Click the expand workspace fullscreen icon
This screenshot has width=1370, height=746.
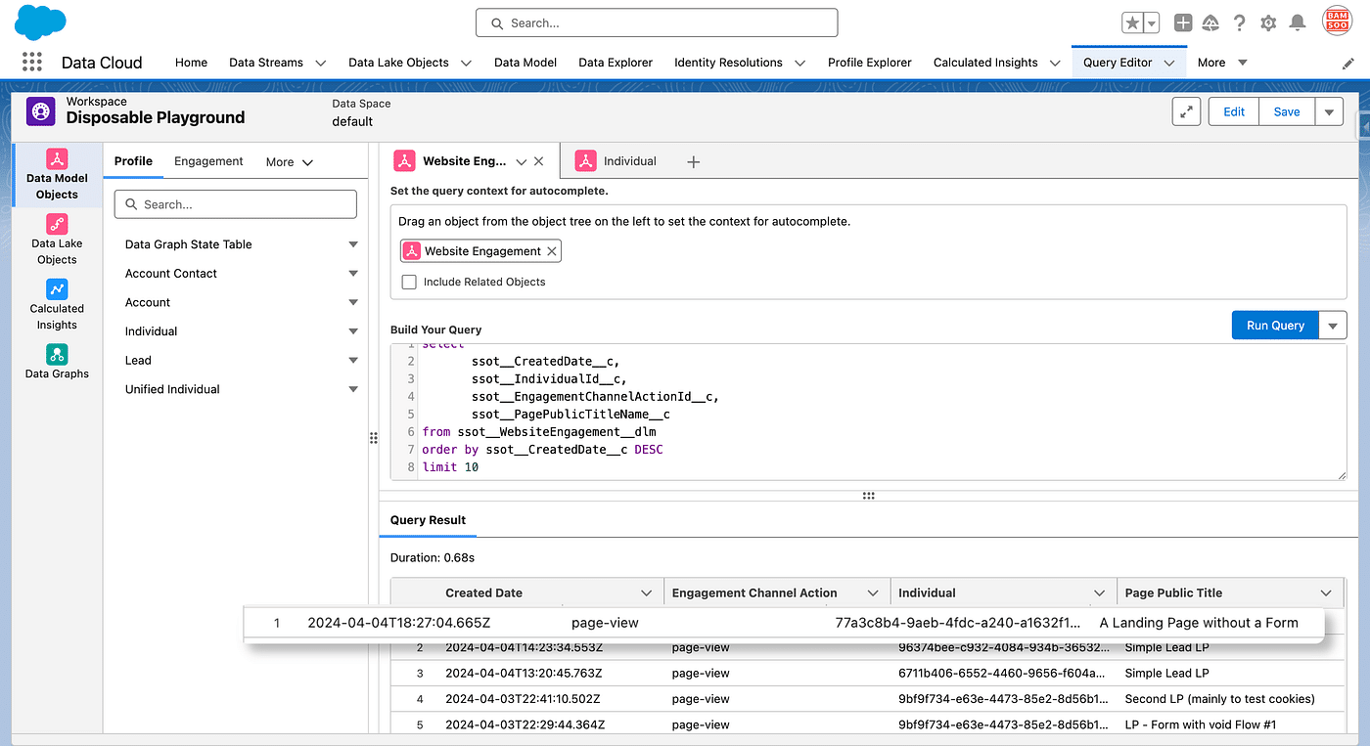pos(1186,111)
